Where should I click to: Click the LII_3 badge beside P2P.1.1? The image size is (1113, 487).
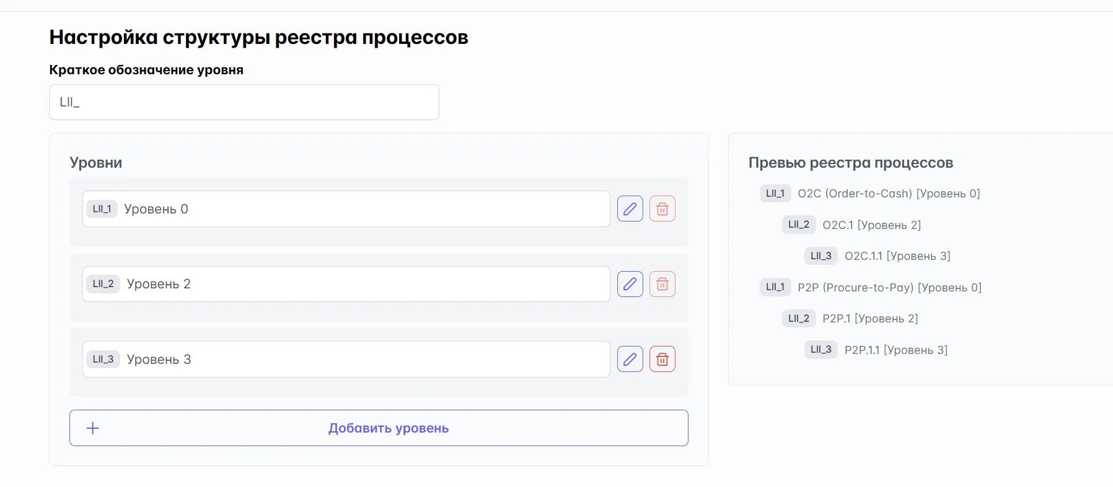tap(820, 350)
